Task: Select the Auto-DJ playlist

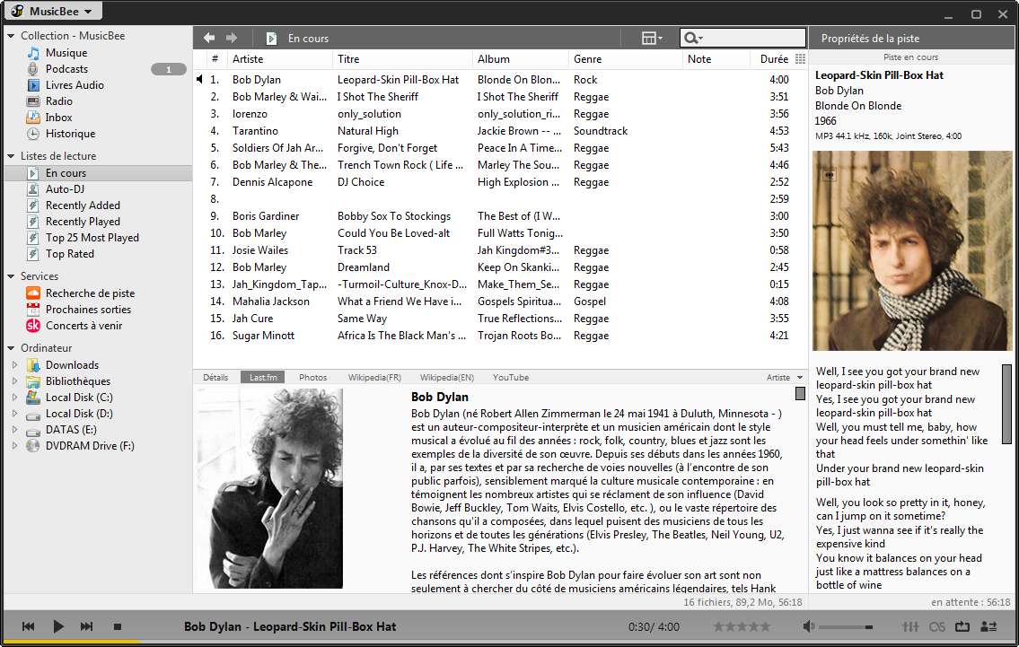Action: 65,189
